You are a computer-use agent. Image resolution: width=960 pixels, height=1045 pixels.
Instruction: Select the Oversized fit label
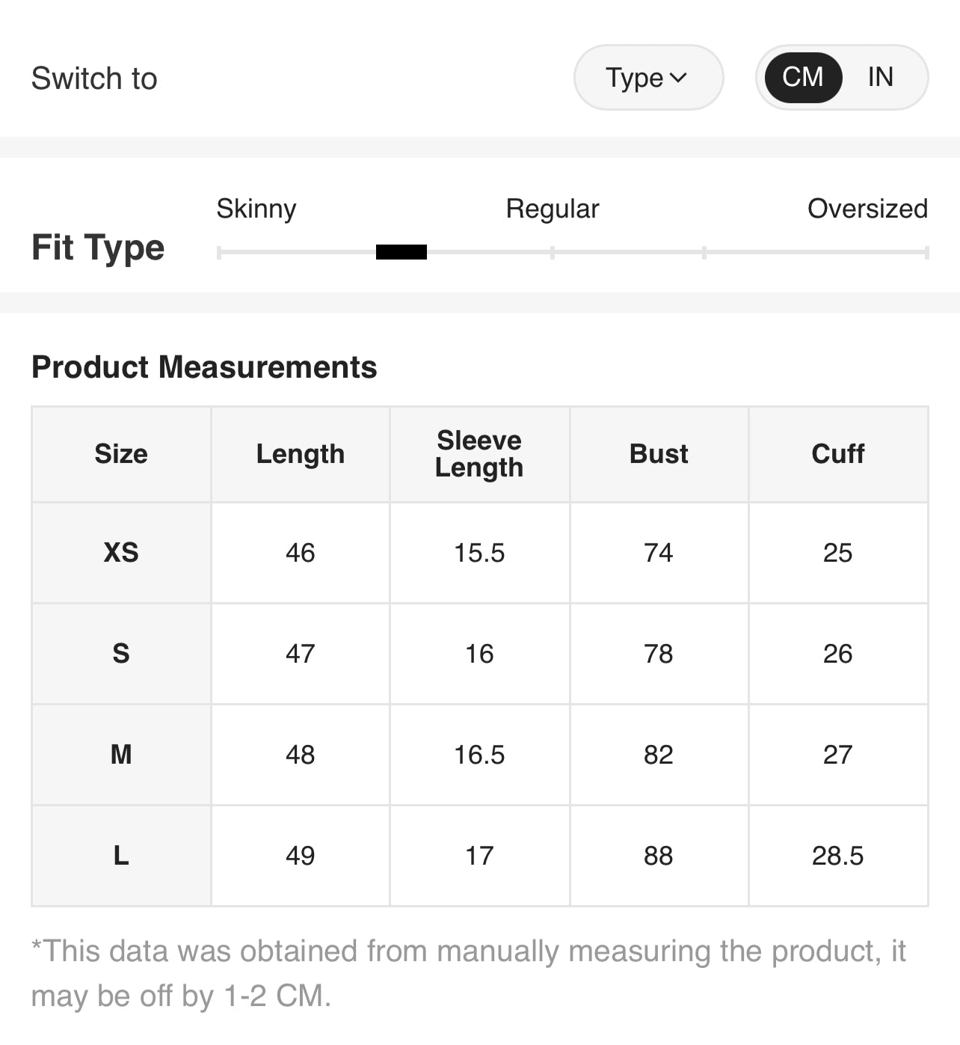(867, 209)
